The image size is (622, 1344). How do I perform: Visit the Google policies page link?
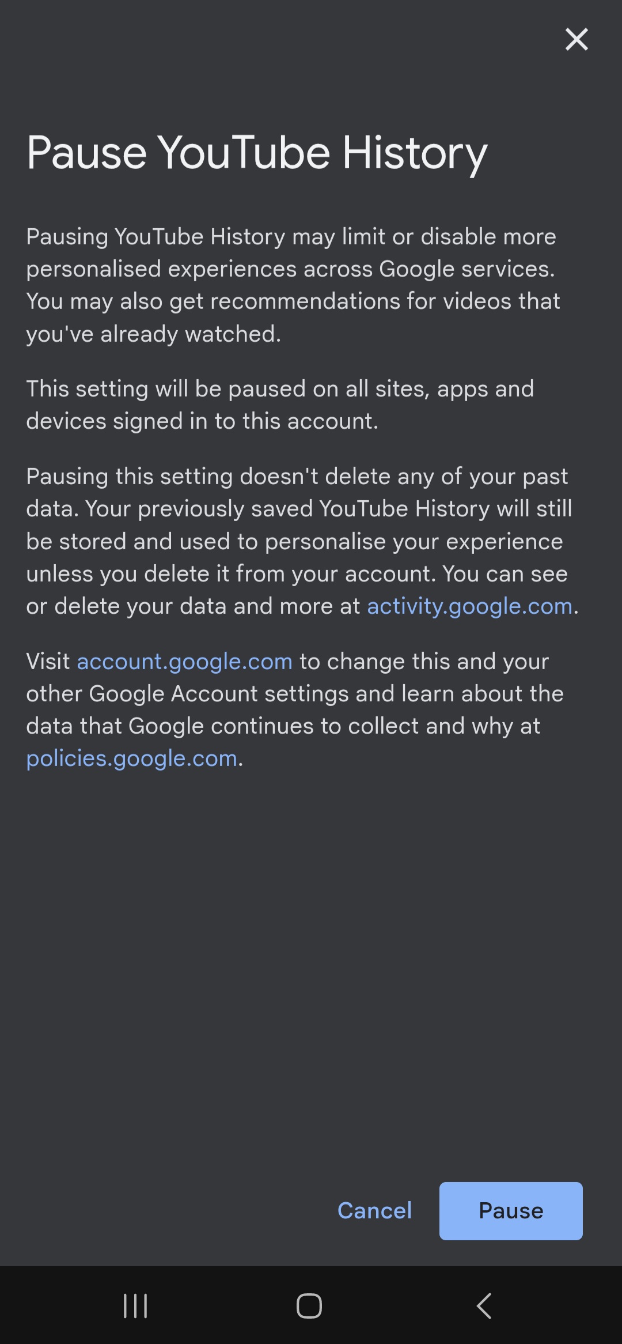tap(132, 758)
